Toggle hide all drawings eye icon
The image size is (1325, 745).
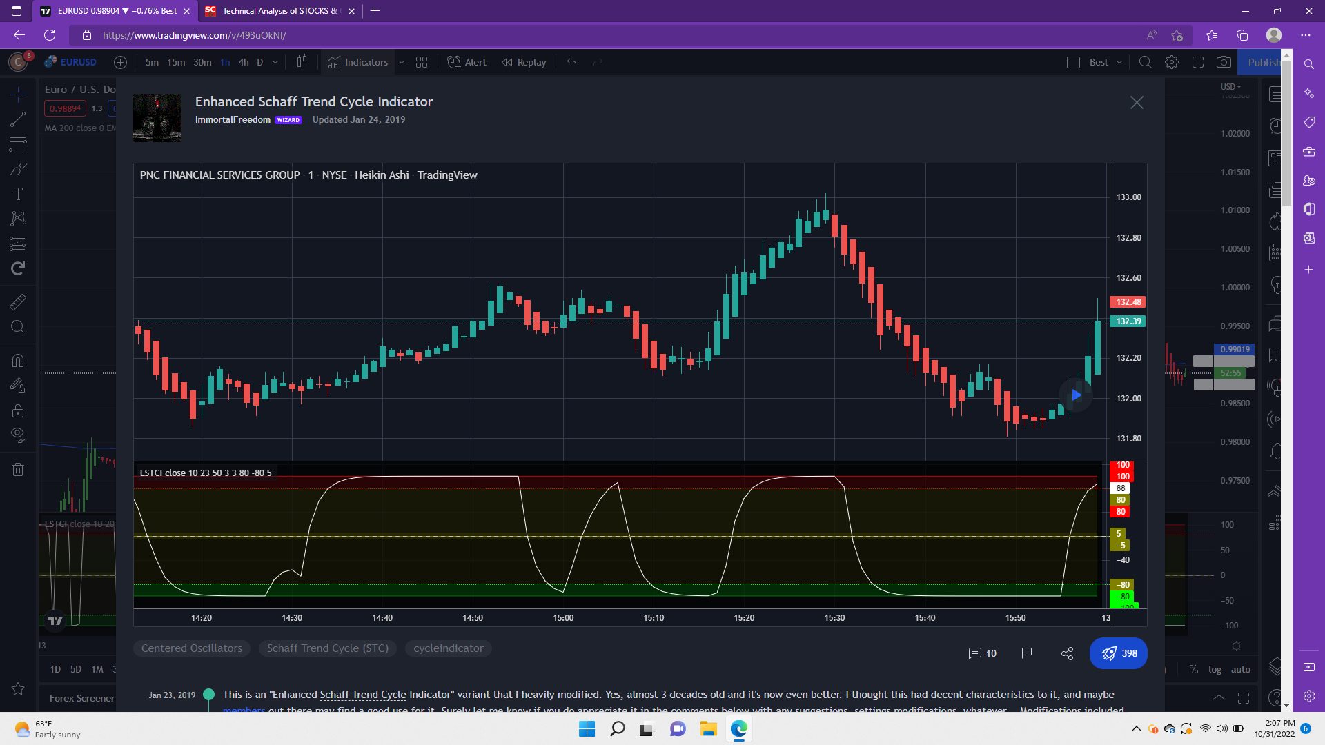18,435
